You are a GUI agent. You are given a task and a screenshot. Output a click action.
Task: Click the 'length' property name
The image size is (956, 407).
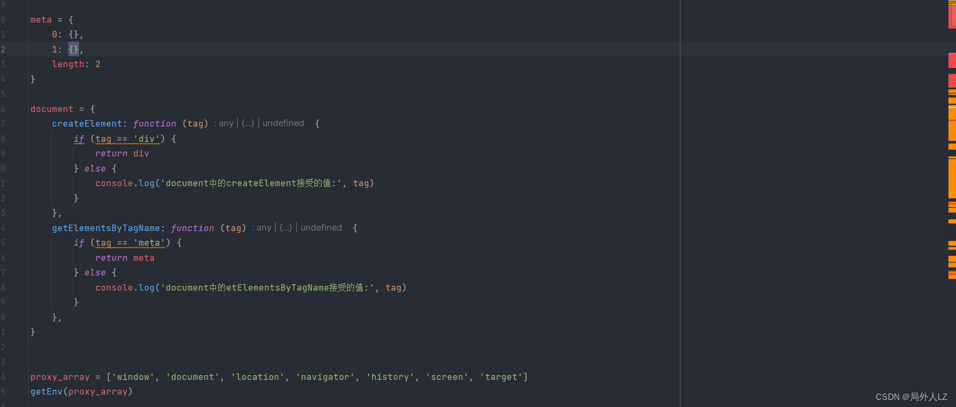[x=68, y=64]
